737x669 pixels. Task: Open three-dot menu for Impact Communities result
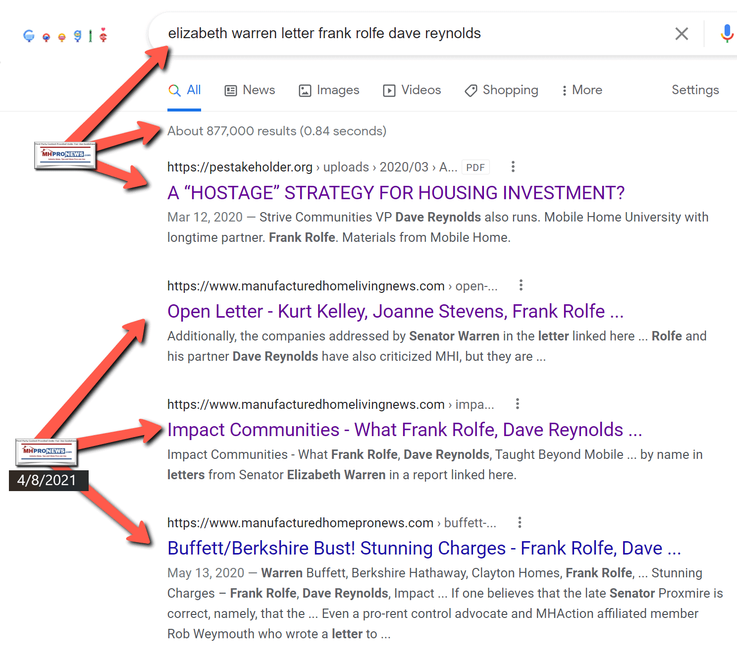coord(518,404)
